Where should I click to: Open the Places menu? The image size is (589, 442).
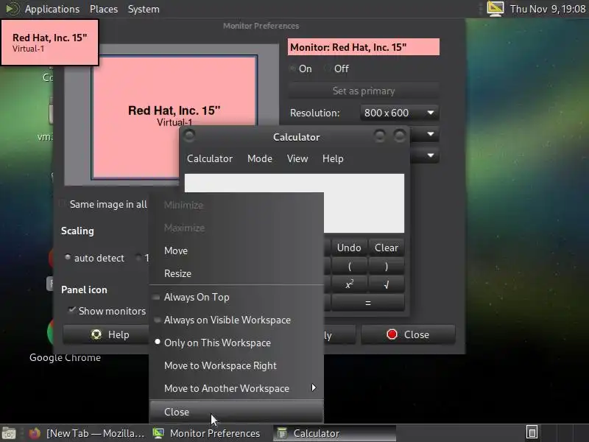point(104,9)
